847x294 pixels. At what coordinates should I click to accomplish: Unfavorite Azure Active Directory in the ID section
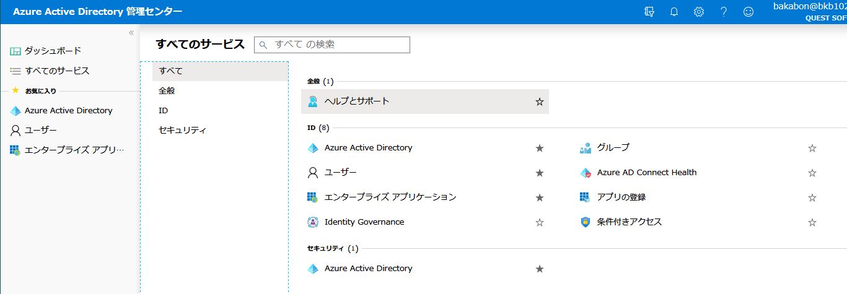click(540, 148)
